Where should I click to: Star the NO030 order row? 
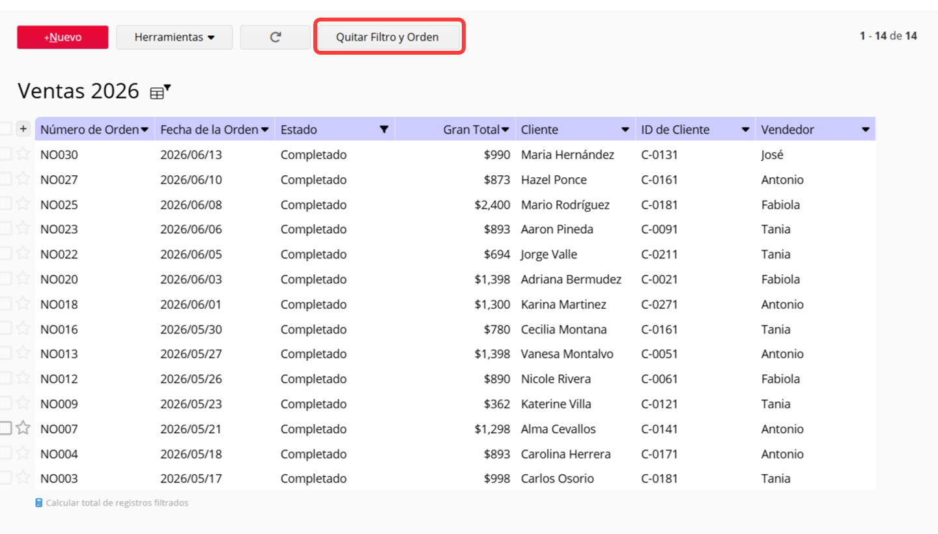[x=23, y=154]
